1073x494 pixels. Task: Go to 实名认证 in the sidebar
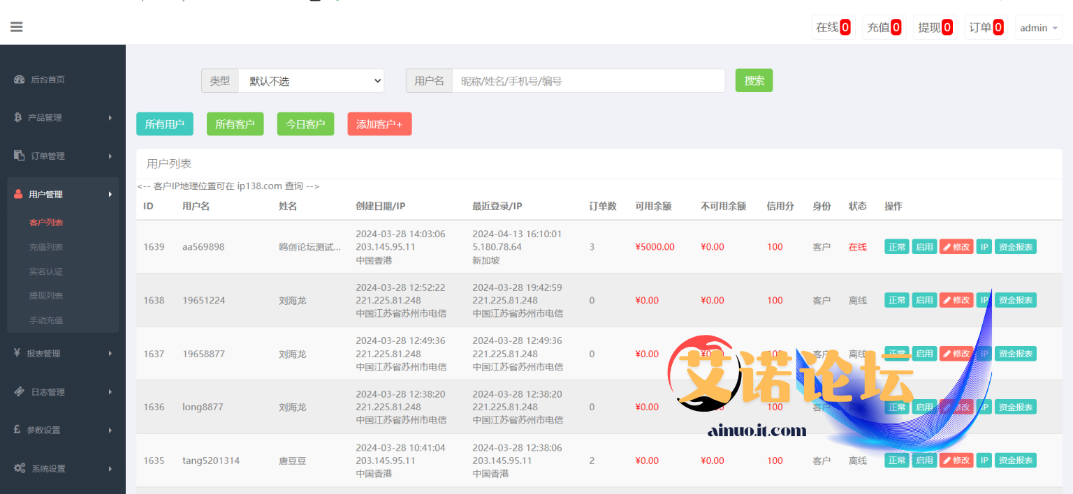click(46, 271)
